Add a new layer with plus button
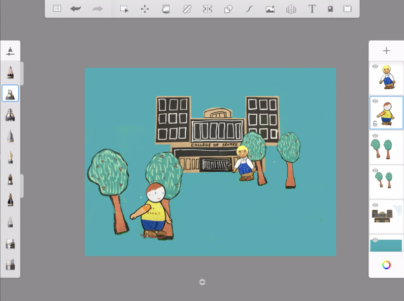Screen dimensions: 404x301 [386, 51]
